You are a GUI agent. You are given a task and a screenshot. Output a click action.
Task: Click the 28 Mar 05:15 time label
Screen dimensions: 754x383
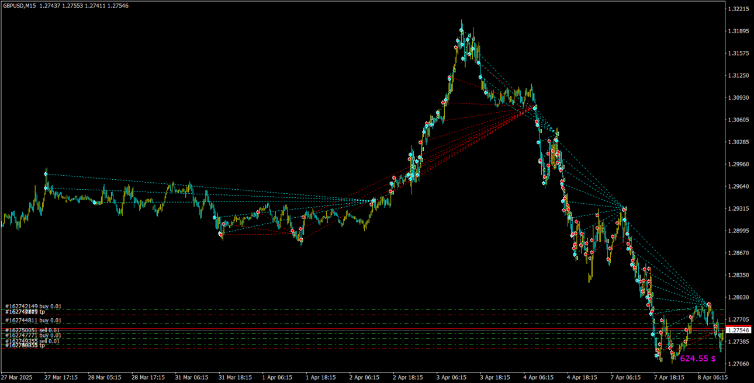point(105,378)
